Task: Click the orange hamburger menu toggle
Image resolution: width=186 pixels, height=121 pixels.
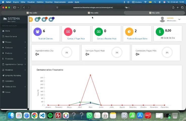Action: (x=31, y=19)
